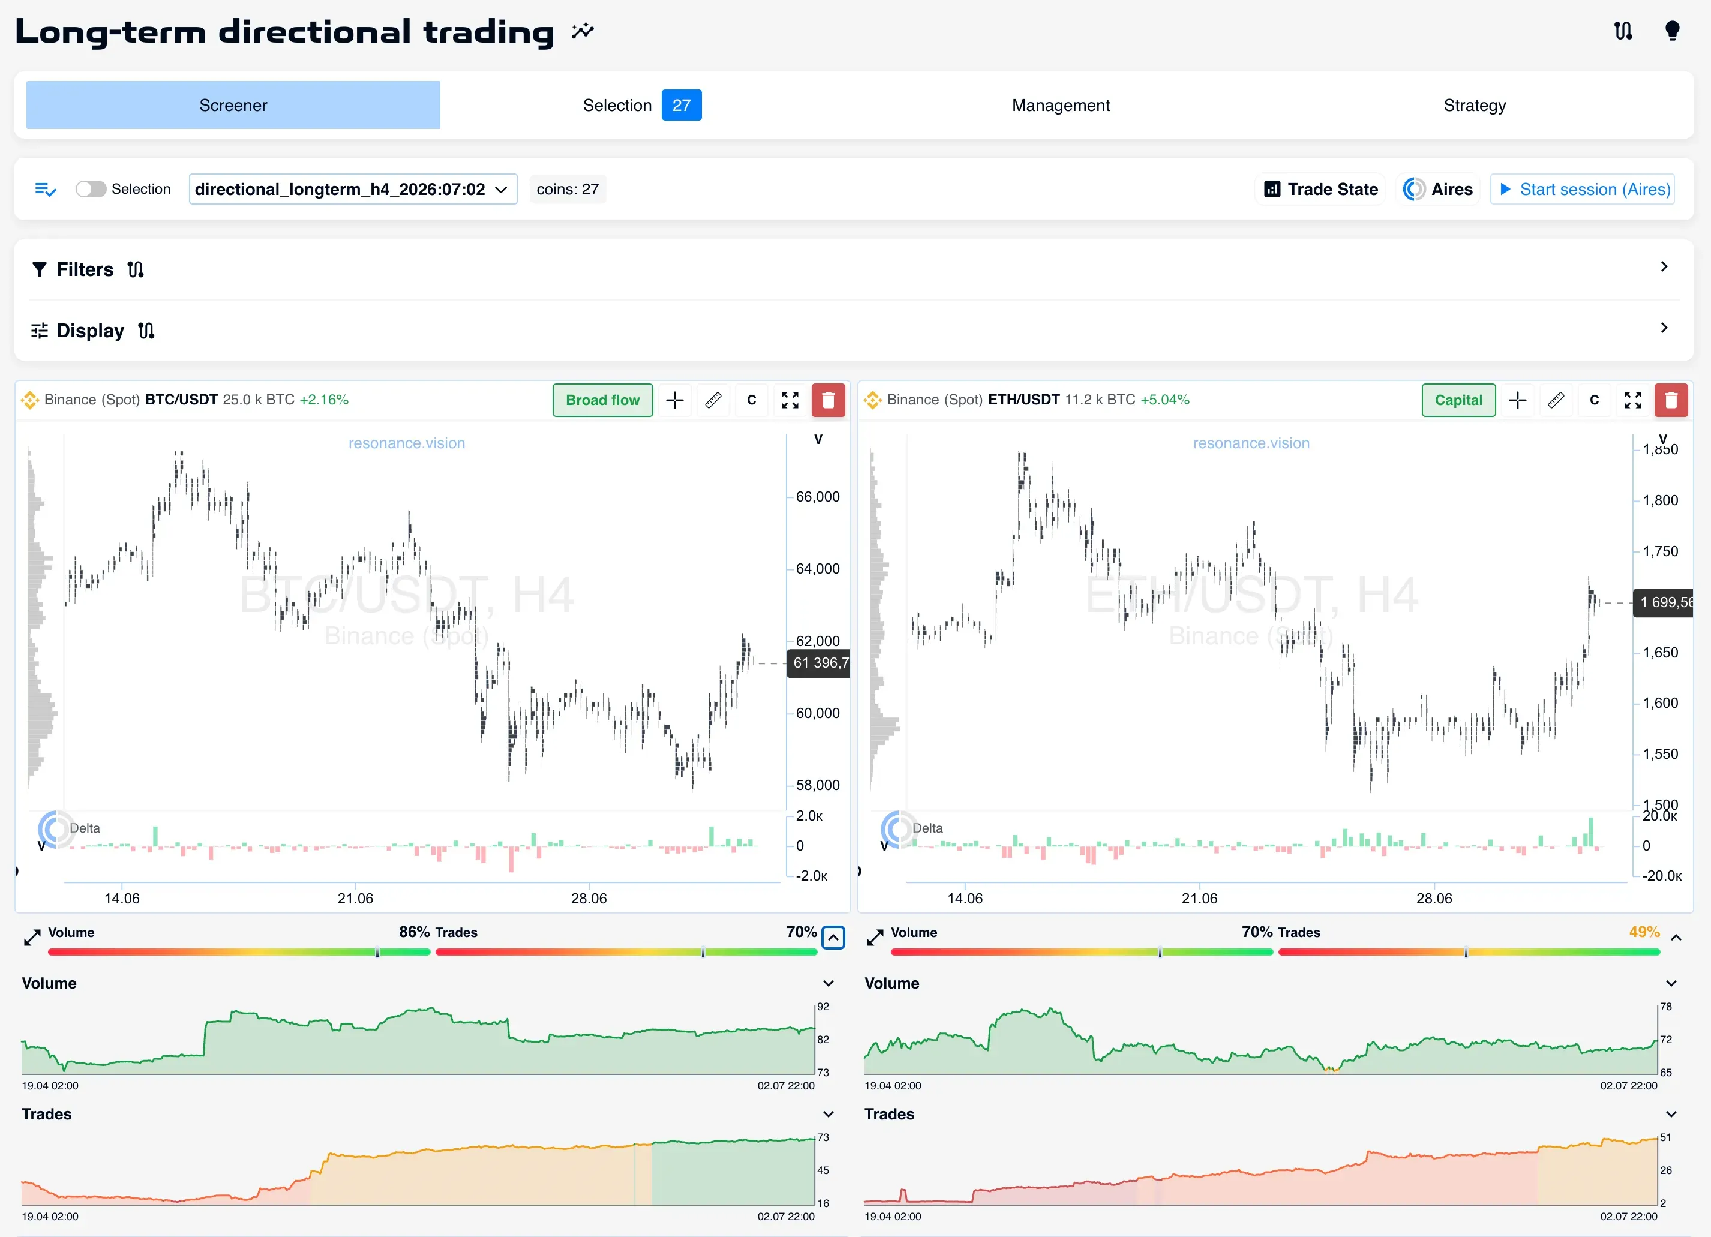Select the ruler tool on ETH/USDT chart
Screen dimensions: 1711x1237
click(1556, 400)
